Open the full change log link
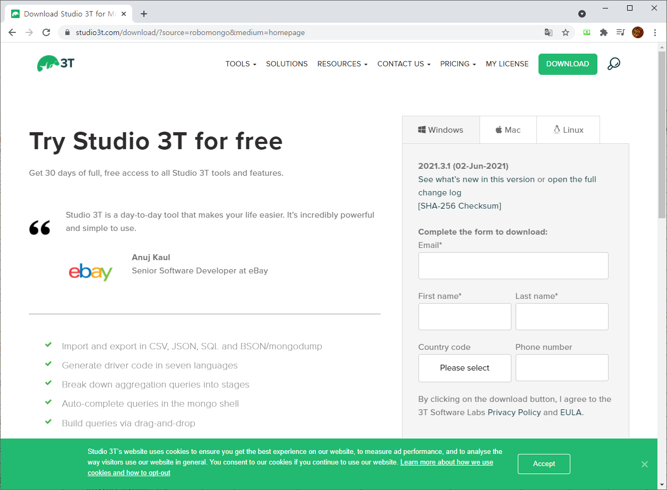 507,186
